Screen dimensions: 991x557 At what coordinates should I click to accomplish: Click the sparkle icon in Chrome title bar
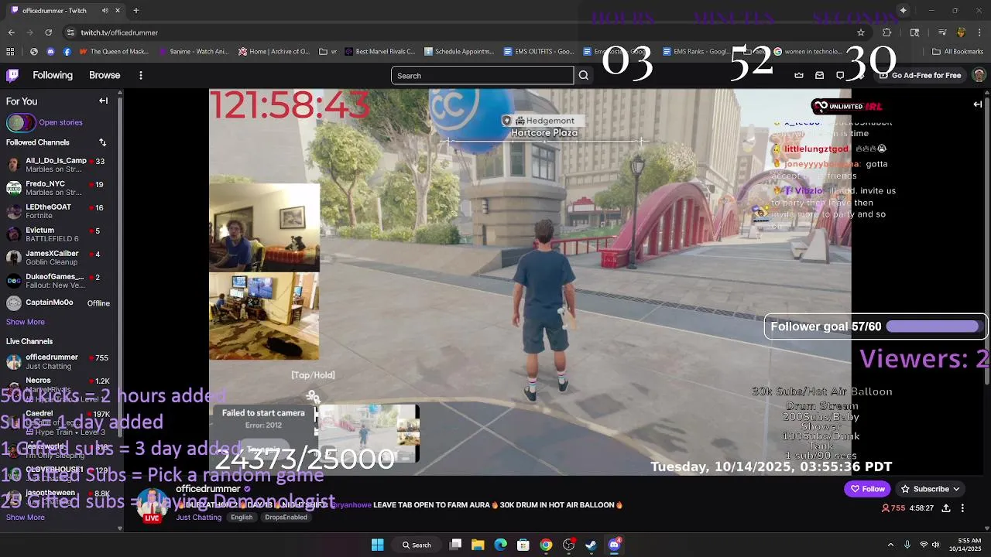[903, 11]
